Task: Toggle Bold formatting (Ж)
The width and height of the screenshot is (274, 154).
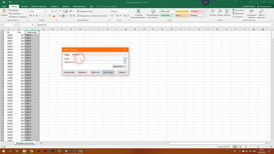Action: pyautogui.click(x=30, y=16)
